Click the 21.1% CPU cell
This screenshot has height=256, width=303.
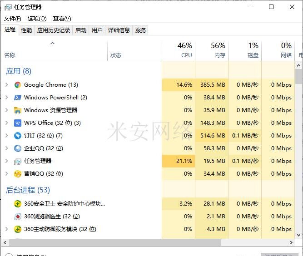coord(179,161)
